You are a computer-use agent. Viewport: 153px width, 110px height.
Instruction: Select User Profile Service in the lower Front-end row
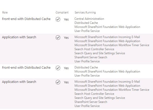point(87,76)
